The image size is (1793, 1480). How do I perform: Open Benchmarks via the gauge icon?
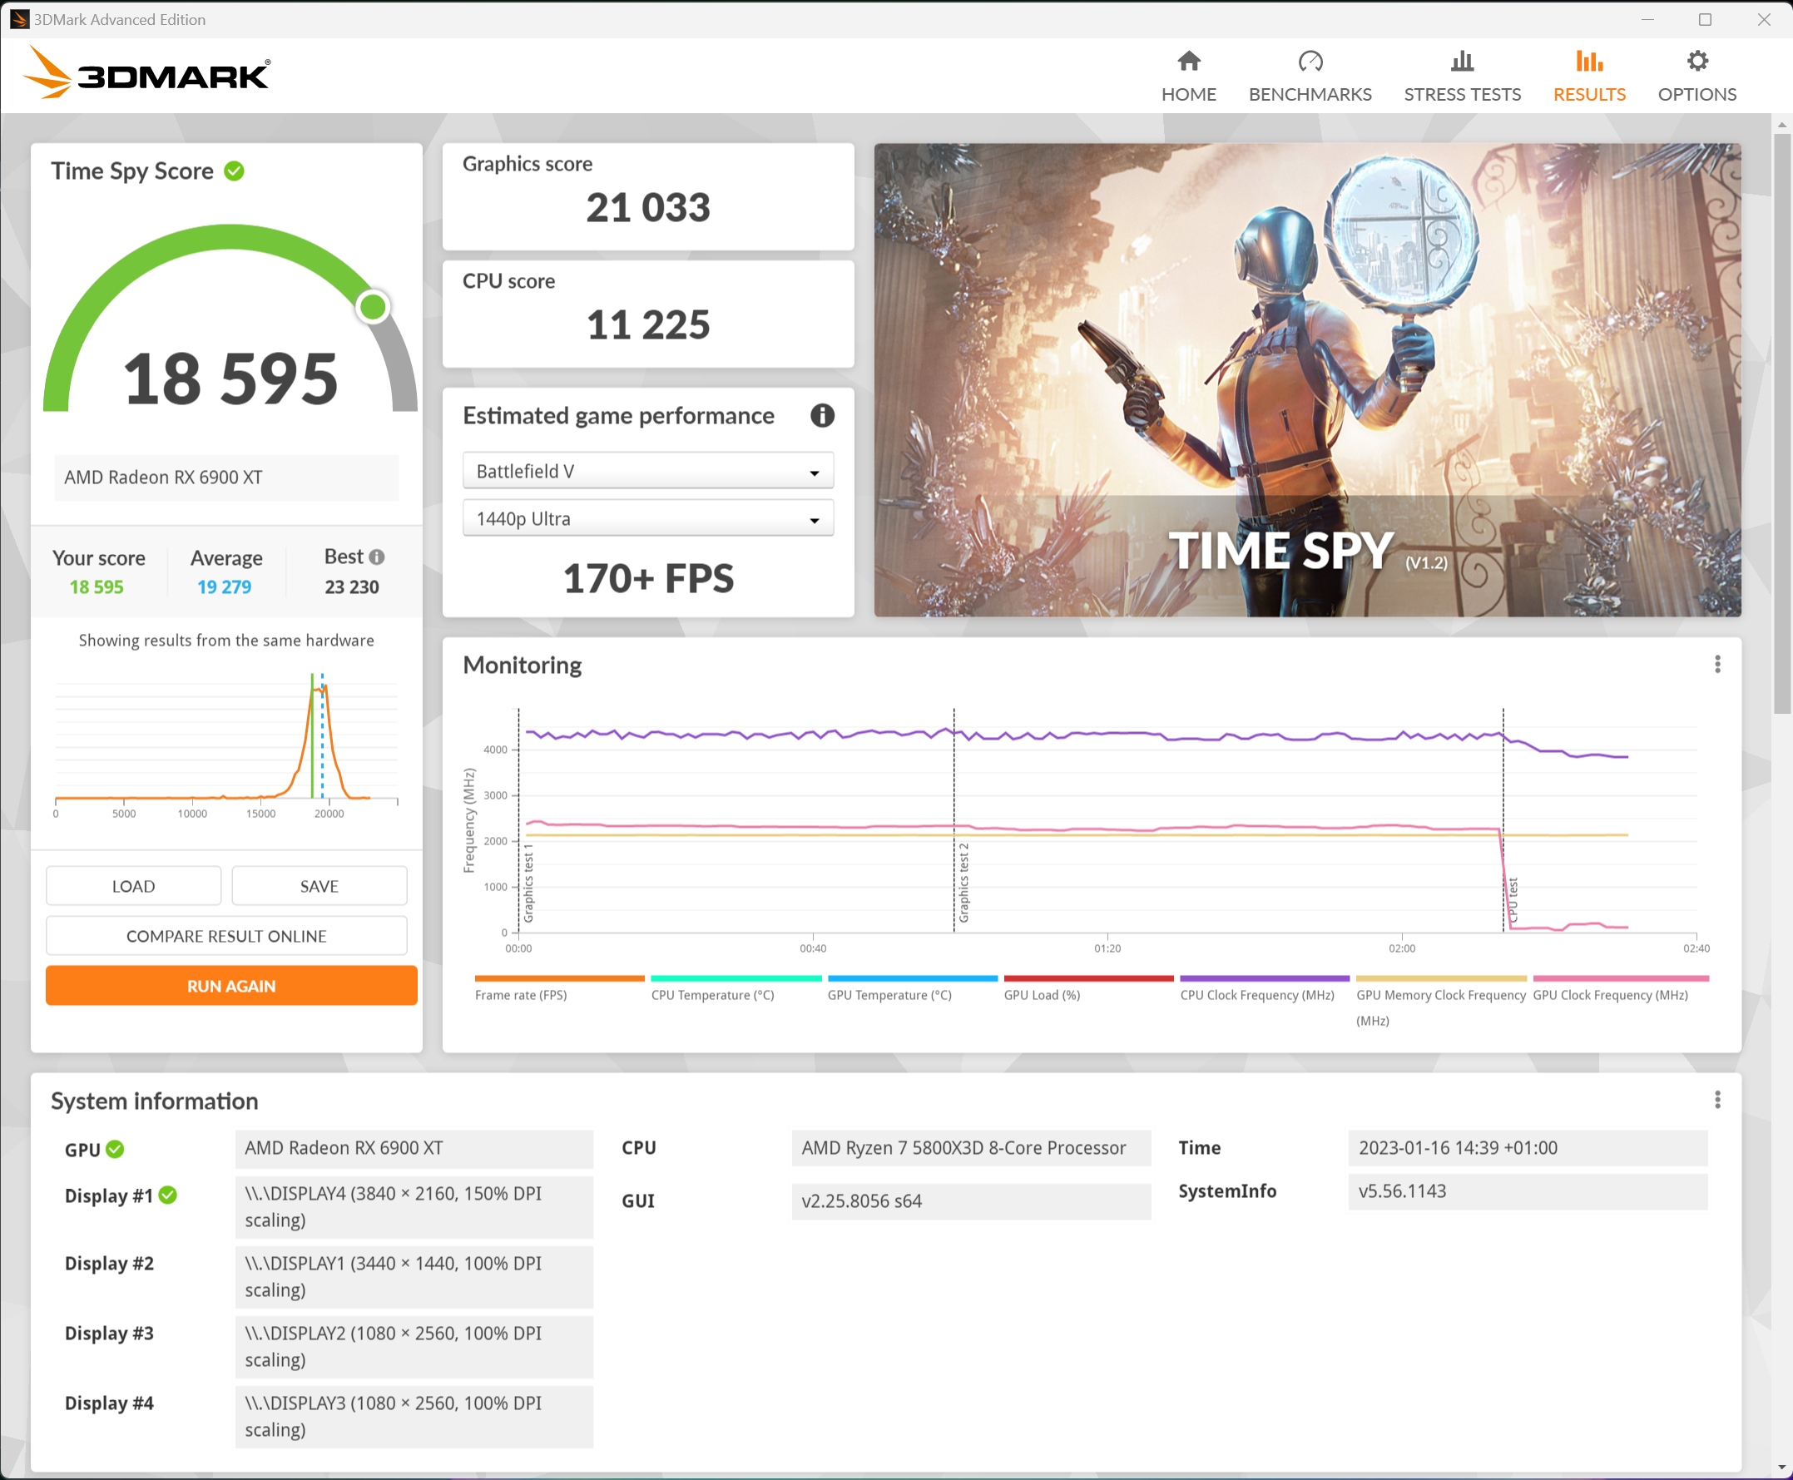1310,62
